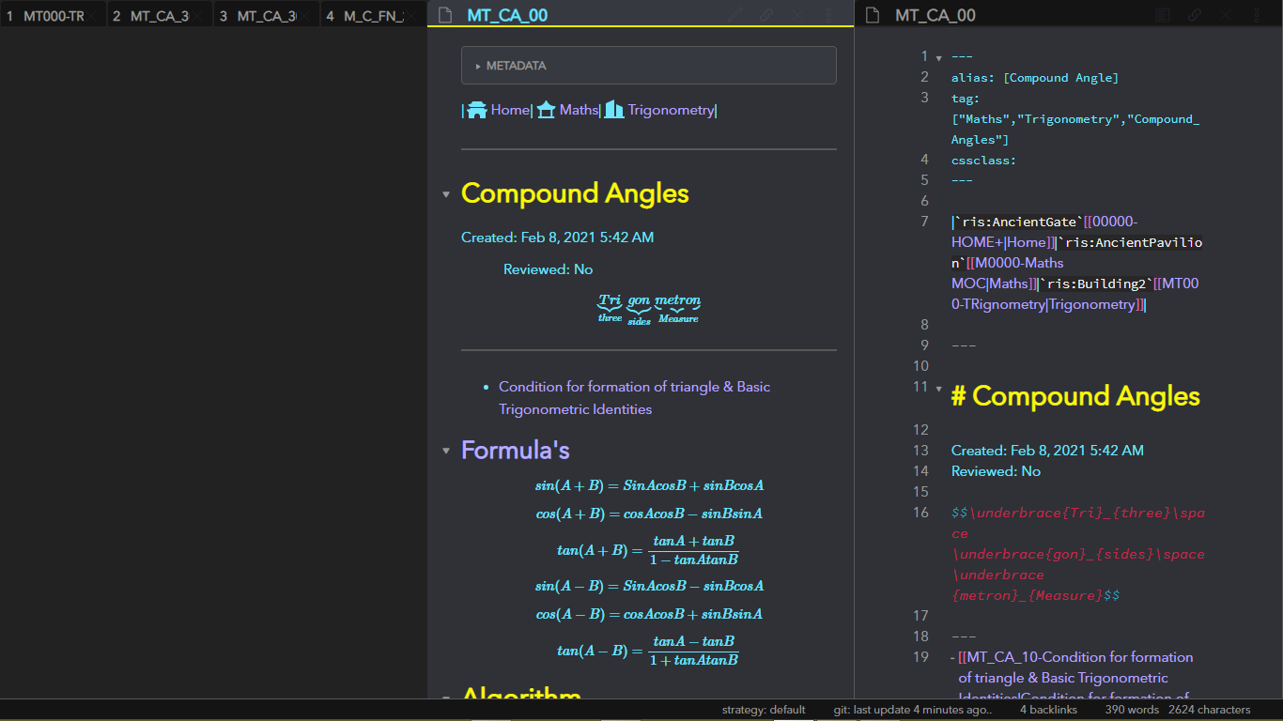Fold the frontmatter arrow at line 1
This screenshot has height=721, width=1283.
(939, 55)
